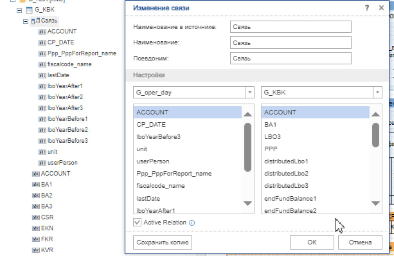
Task: Open the G_KBK source dropdown
Action: click(377, 93)
